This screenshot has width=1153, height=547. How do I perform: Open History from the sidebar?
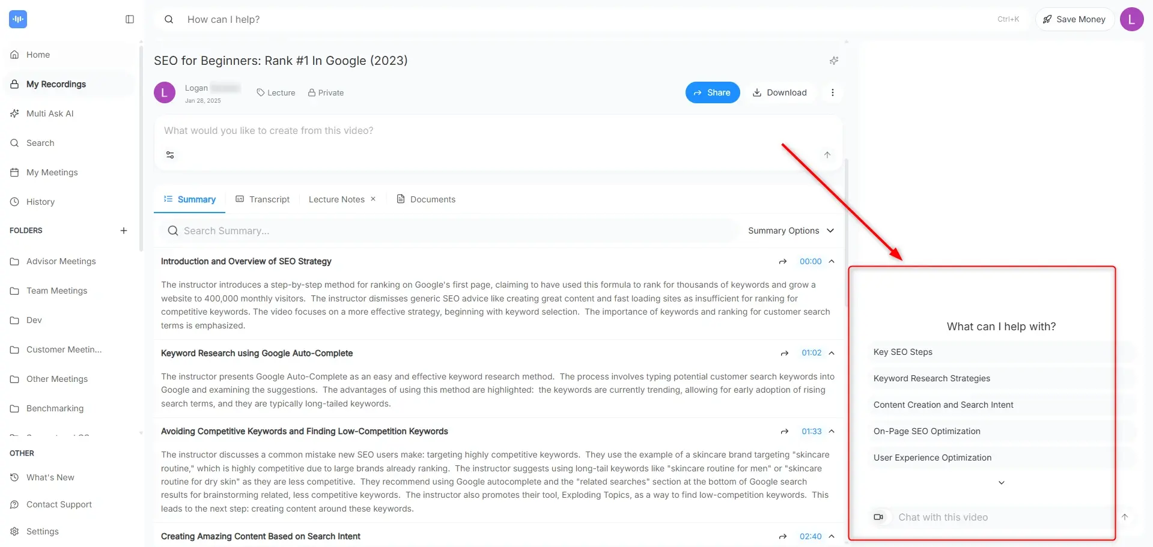tap(40, 202)
